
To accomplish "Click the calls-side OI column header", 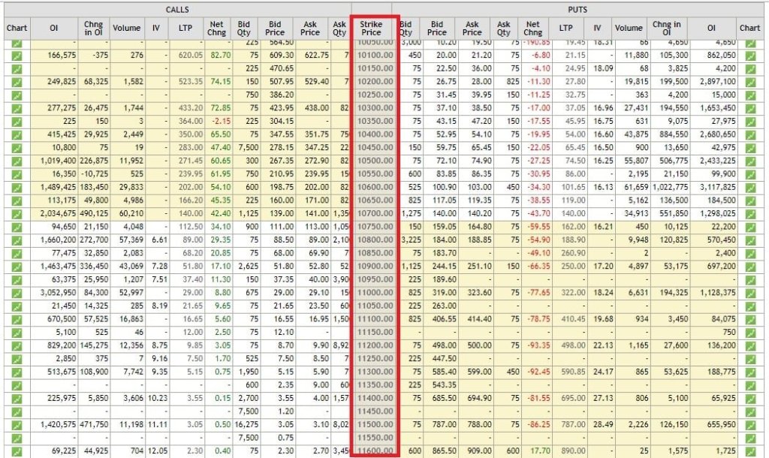I will pyautogui.click(x=54, y=29).
